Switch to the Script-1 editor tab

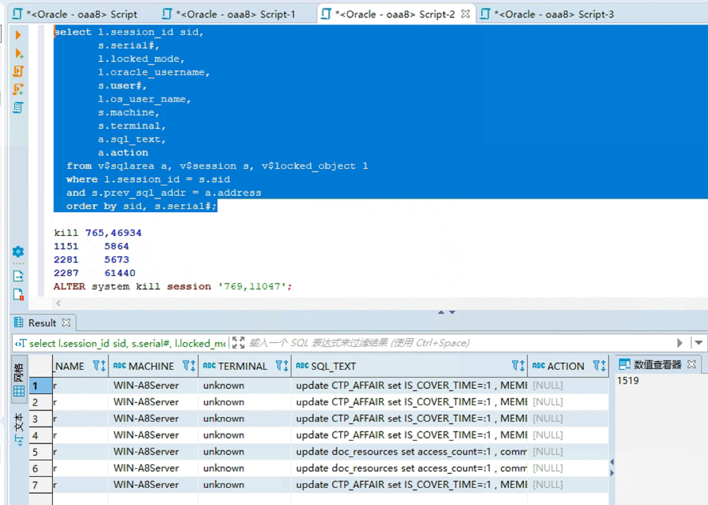(229, 14)
